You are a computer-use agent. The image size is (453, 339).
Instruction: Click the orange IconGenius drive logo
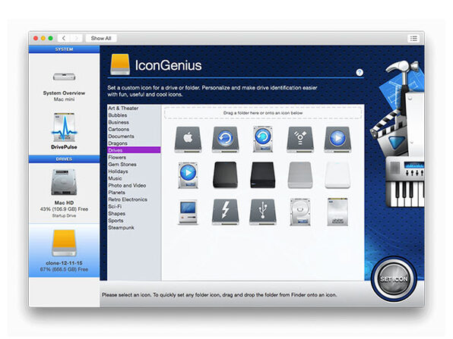(x=120, y=64)
